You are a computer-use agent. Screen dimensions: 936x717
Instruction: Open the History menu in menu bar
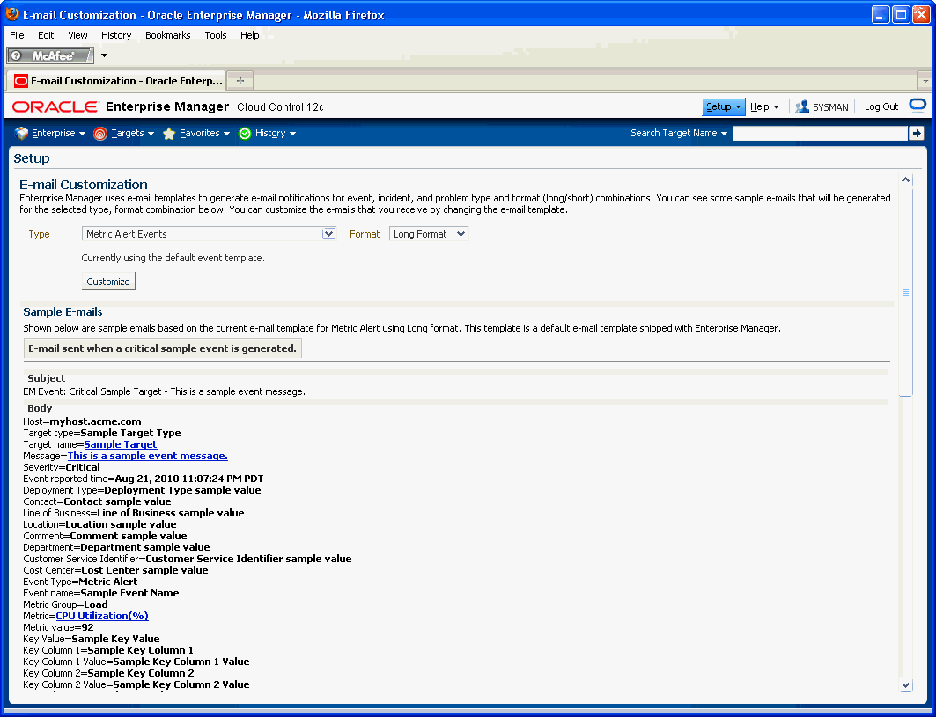pos(116,35)
